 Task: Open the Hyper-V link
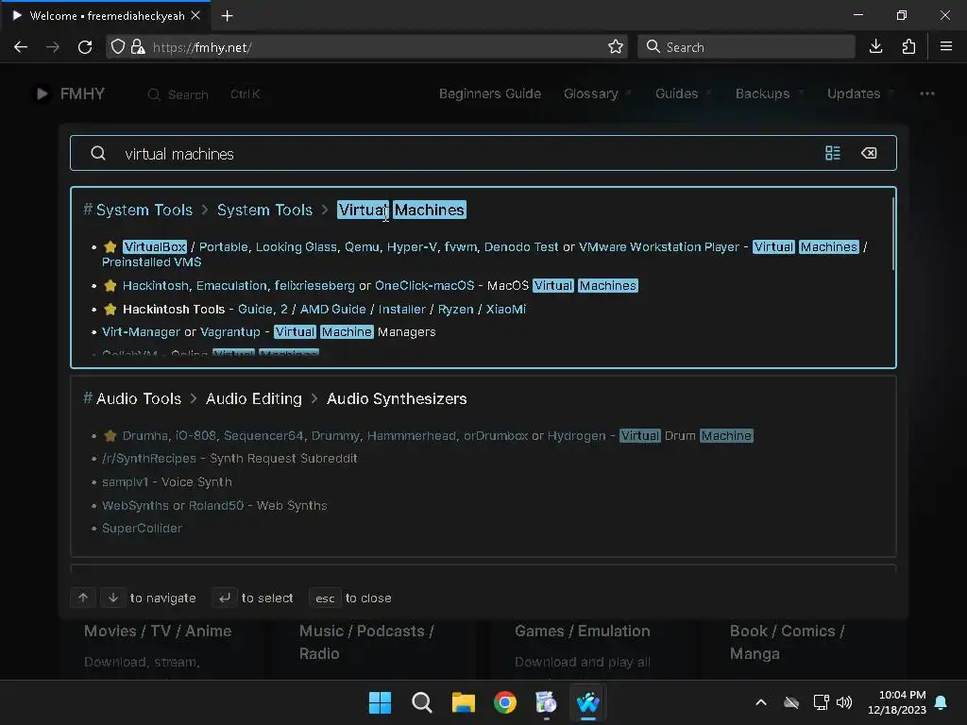tap(412, 246)
